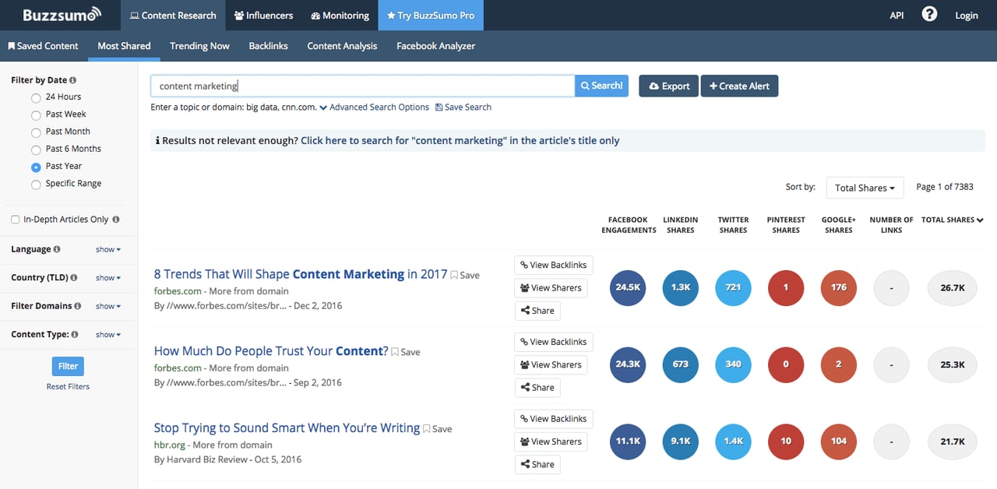This screenshot has height=489, width=997.
Task: Switch to the Backlinks tab
Action: 268,46
